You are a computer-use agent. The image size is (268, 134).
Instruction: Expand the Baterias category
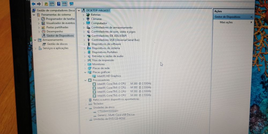click(83, 15)
